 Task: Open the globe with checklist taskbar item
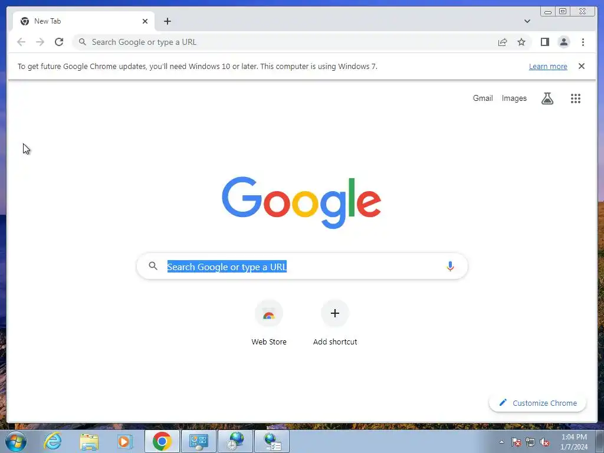click(272, 441)
